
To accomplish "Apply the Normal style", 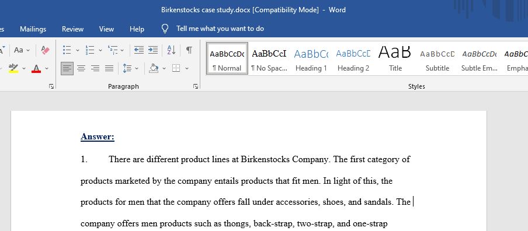I will tap(227, 58).
